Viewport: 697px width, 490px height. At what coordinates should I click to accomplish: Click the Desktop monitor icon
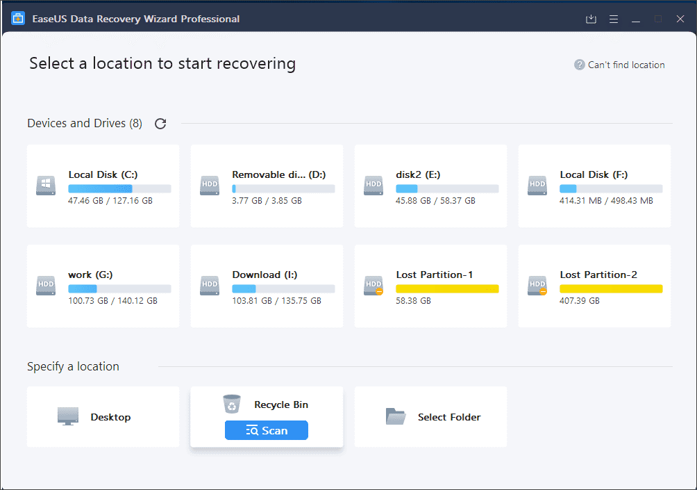pyautogui.click(x=68, y=416)
